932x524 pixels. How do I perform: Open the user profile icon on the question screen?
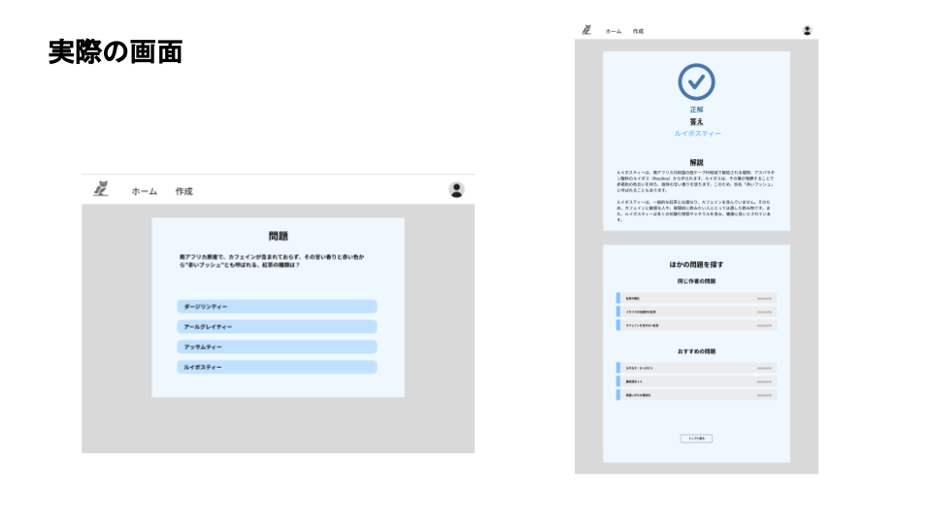tap(456, 190)
